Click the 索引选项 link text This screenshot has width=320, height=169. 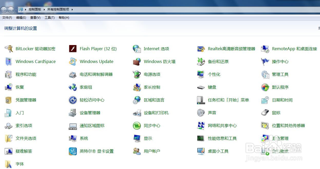click(24, 125)
